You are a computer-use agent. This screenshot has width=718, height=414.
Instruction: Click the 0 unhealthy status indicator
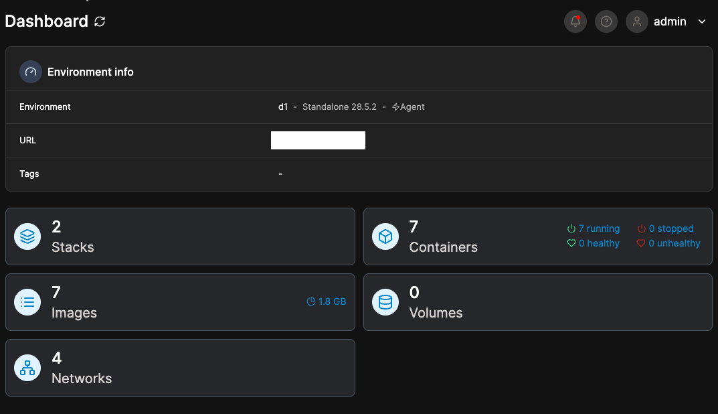tap(668, 243)
